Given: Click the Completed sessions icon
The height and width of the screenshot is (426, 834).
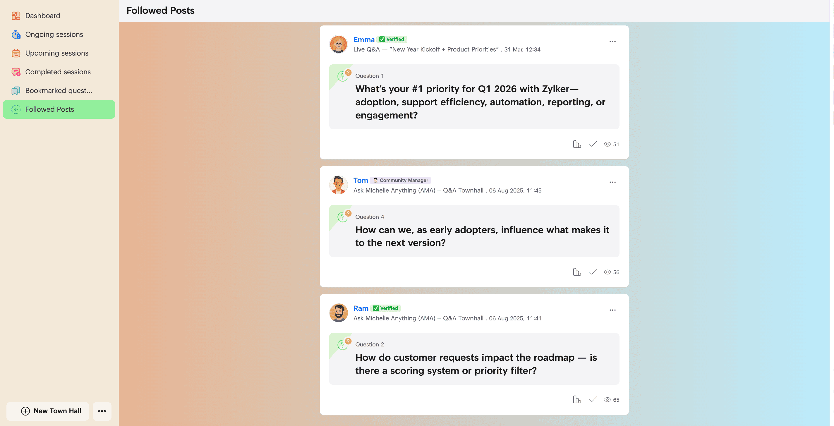Looking at the screenshot, I should click(16, 72).
